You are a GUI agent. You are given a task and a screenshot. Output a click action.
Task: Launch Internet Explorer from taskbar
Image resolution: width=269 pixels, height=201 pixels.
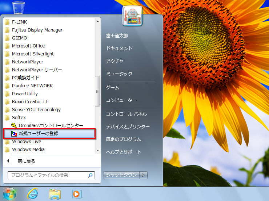coord(33,194)
